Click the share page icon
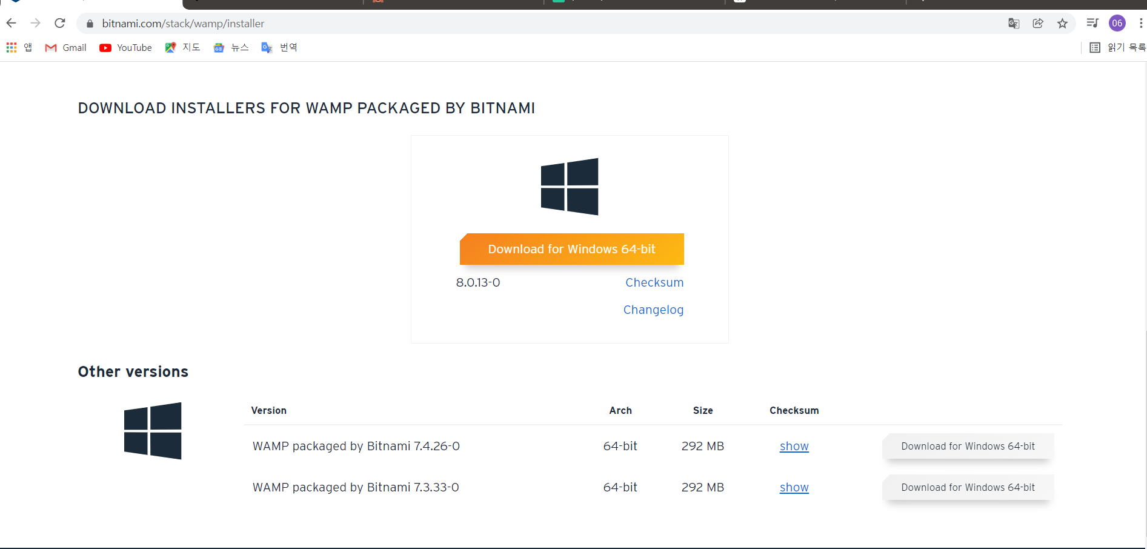Image resolution: width=1147 pixels, height=549 pixels. [x=1038, y=23]
